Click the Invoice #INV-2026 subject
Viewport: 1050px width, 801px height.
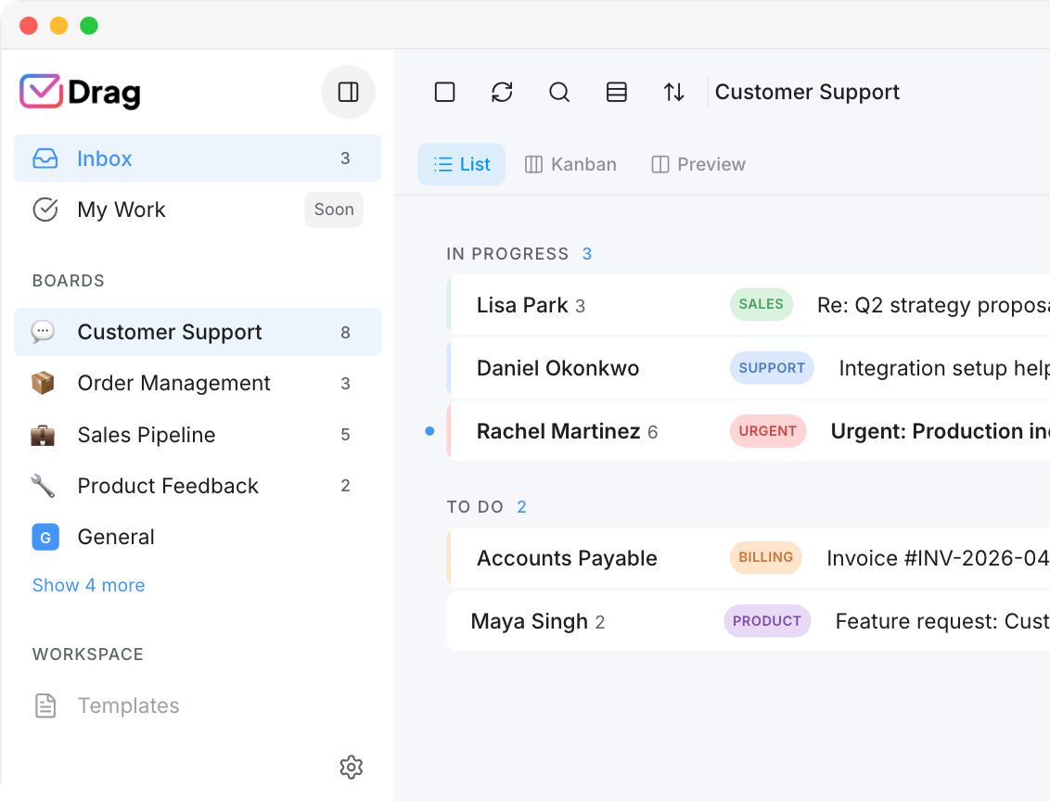[938, 558]
